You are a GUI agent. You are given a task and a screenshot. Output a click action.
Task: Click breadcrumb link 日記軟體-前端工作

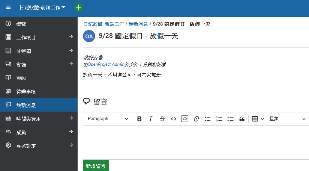(x=103, y=24)
